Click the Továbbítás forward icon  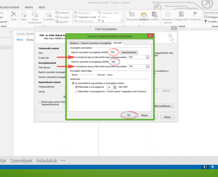(48, 14)
